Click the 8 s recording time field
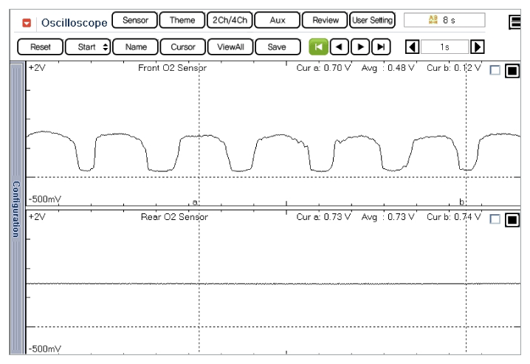Viewport: 530px width, 364px height. point(444,21)
